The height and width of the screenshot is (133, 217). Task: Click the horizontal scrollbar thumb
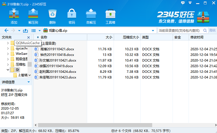tap(95, 125)
